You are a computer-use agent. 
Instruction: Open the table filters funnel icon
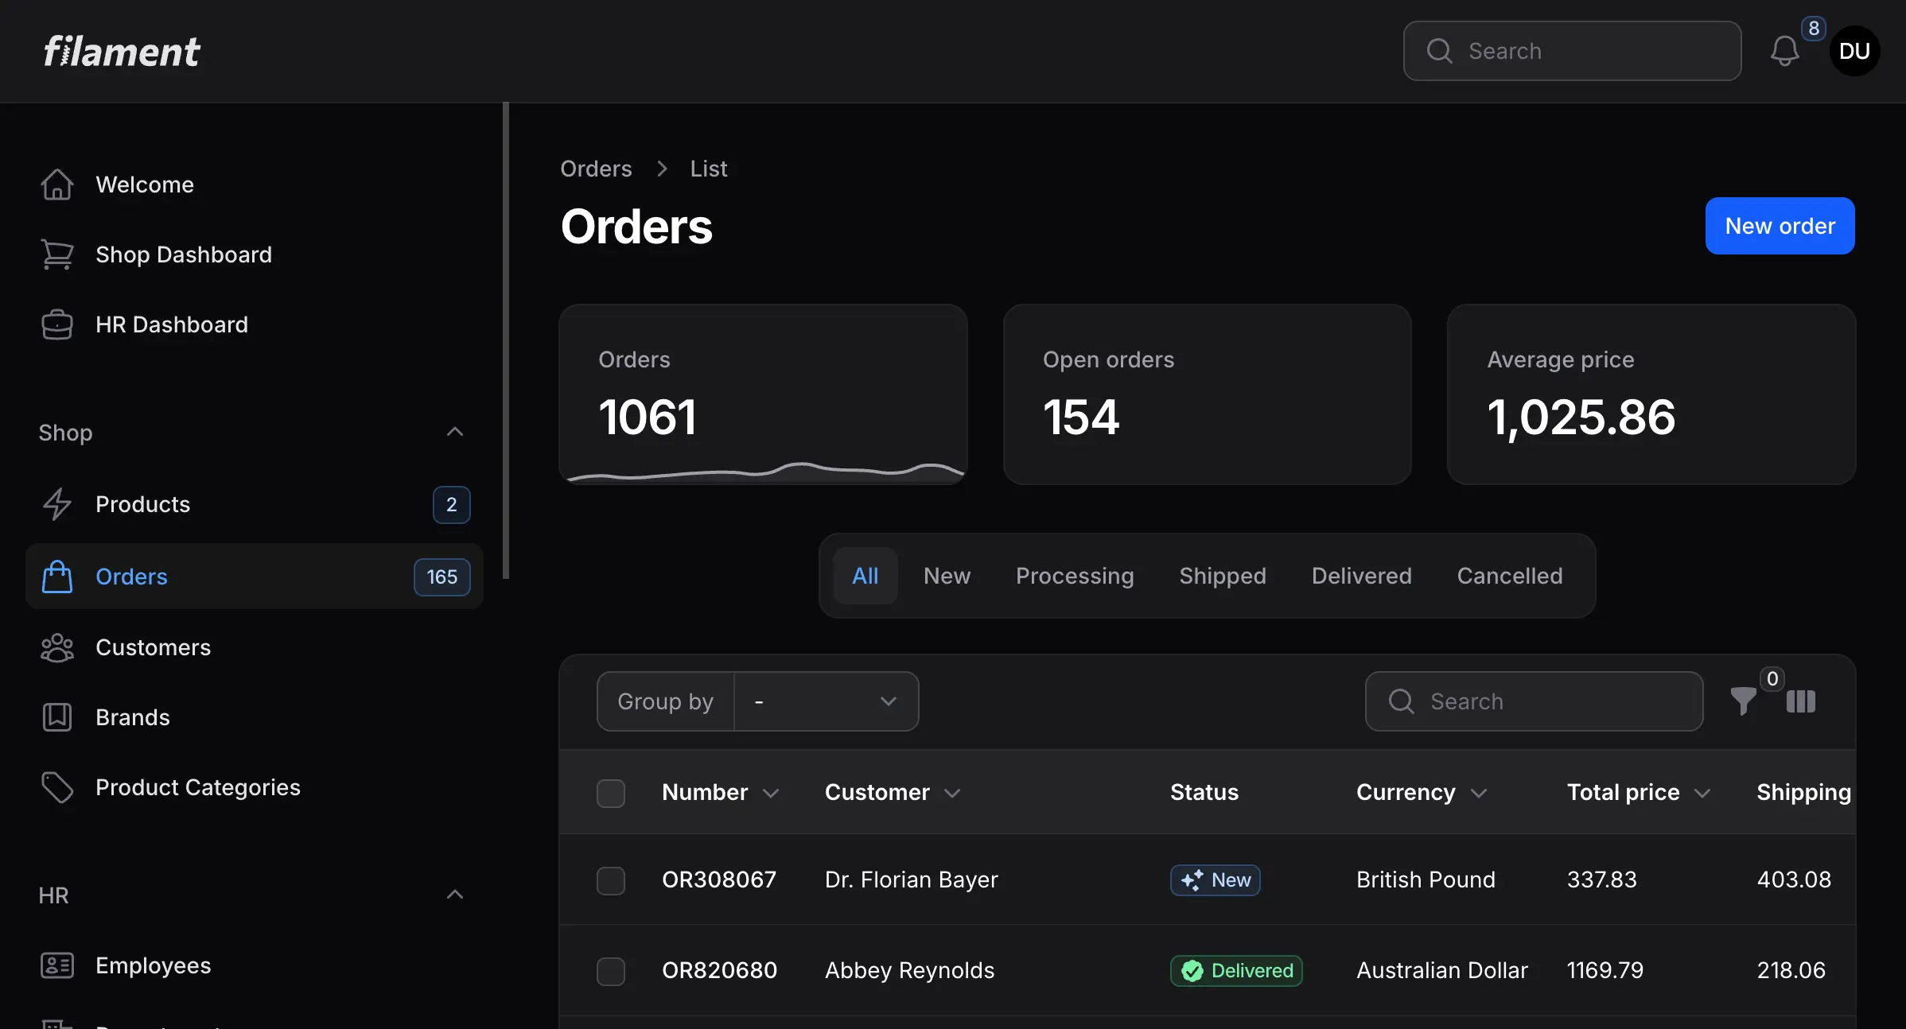[x=1744, y=701]
